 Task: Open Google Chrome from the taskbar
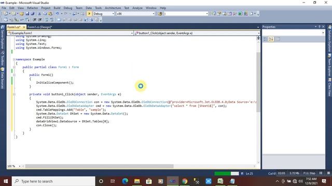point(185,181)
